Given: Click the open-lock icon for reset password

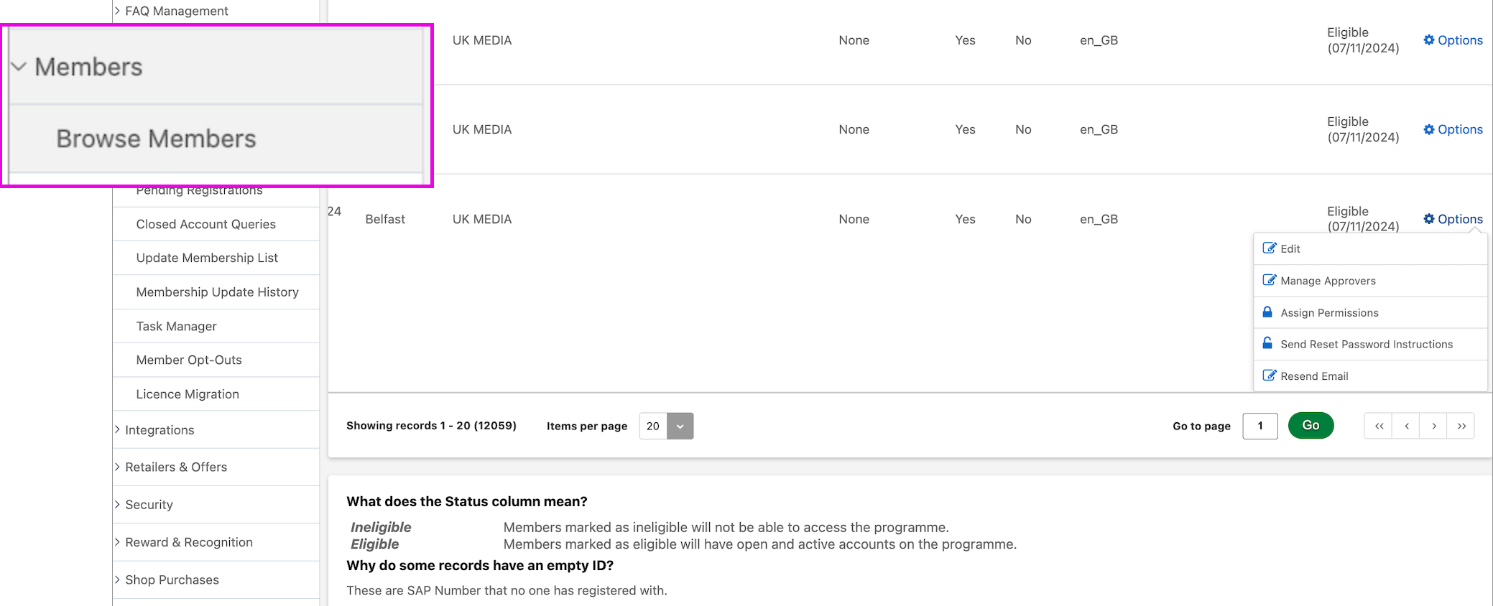Looking at the screenshot, I should click(x=1267, y=343).
